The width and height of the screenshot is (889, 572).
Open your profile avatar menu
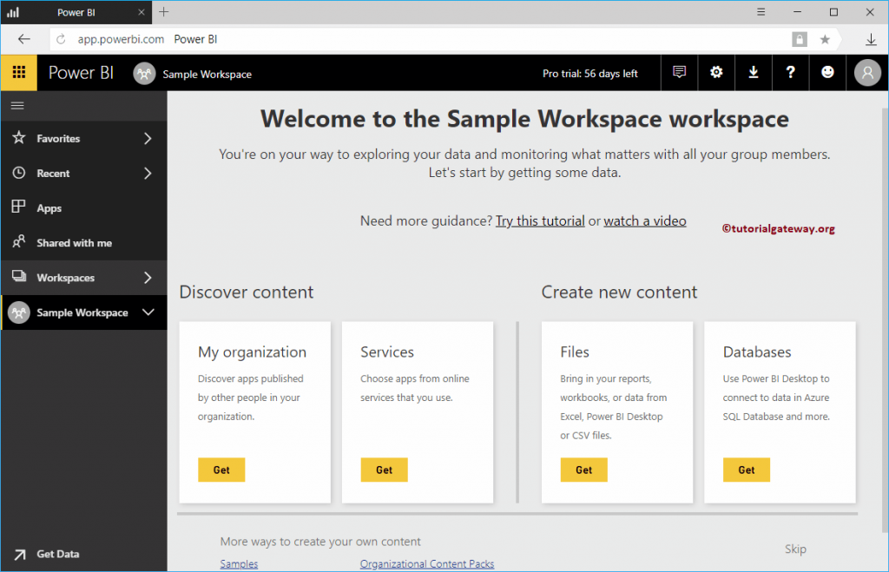866,72
